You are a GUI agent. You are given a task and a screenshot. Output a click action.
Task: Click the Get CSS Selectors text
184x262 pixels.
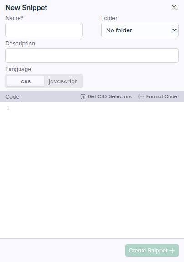click(x=110, y=96)
